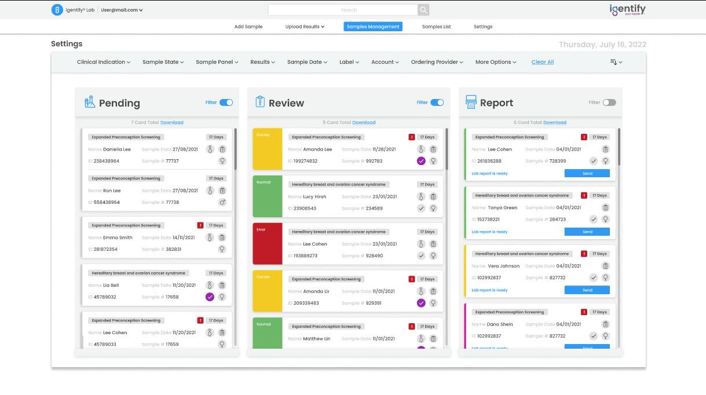Image resolution: width=706 pixels, height=395 pixels.
Task: Uncheck Amanda Lee's purple checkmark
Action: (421, 161)
